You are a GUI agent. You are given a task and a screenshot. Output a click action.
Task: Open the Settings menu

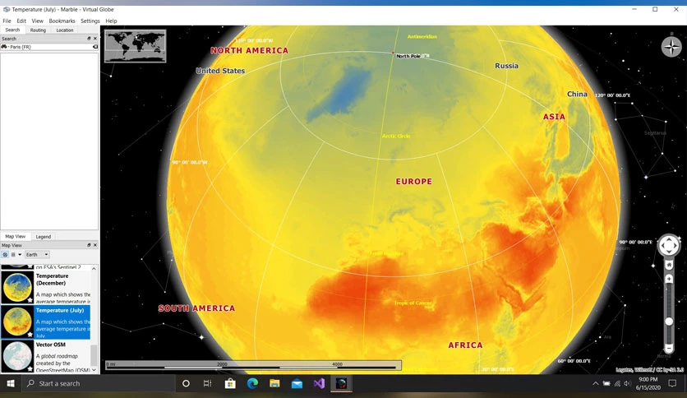(90, 21)
